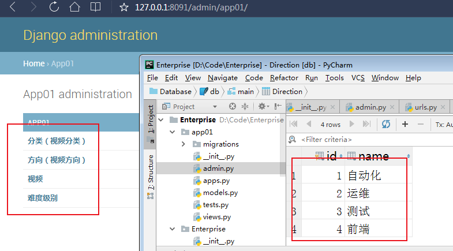Click the db breadcrumb in navigation bar
This screenshot has width=453, height=251.
(209, 92)
